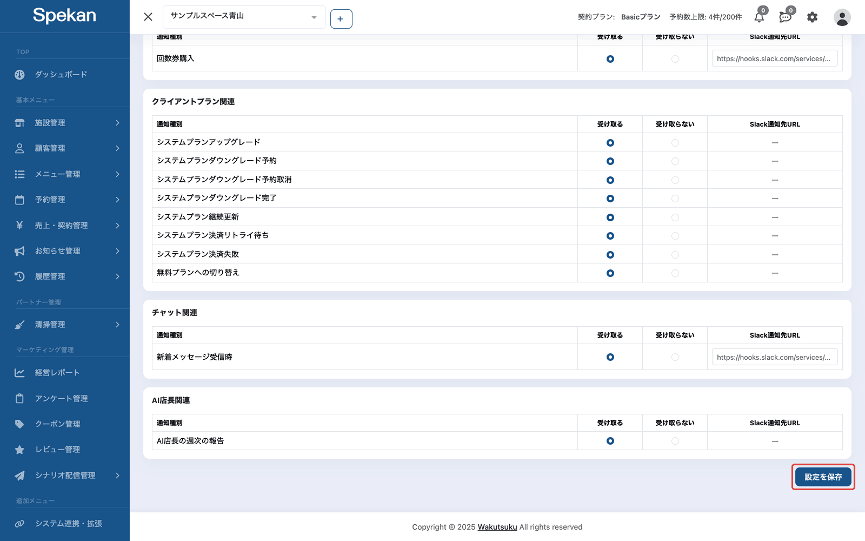Click the 清掃管理 broom icon
Viewport: 865px width, 541px height.
(19, 325)
